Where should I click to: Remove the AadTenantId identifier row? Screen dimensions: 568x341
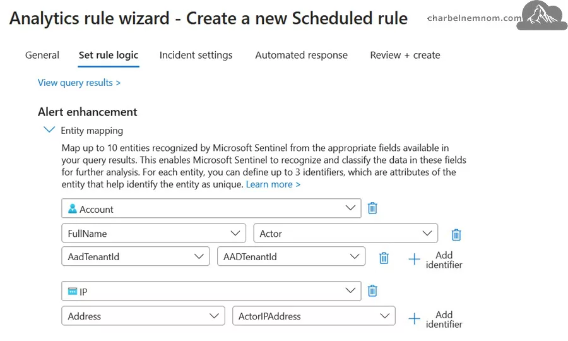pyautogui.click(x=384, y=258)
